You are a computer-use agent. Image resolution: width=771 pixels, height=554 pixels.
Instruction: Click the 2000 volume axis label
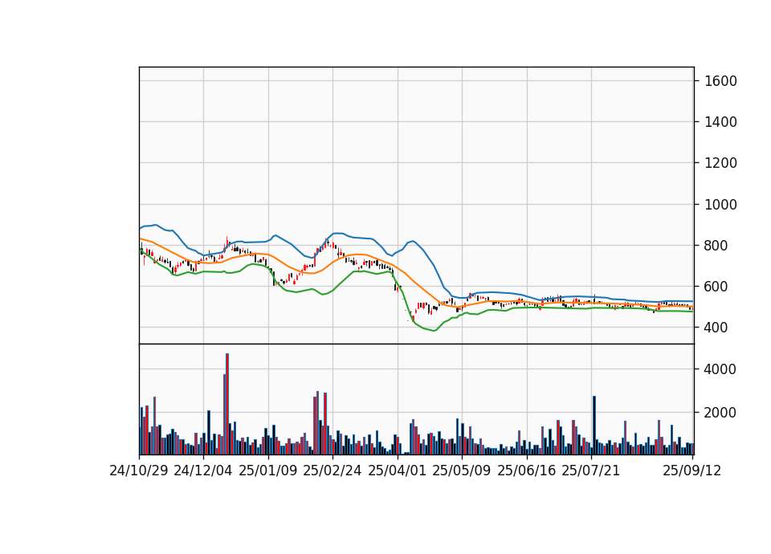720,413
